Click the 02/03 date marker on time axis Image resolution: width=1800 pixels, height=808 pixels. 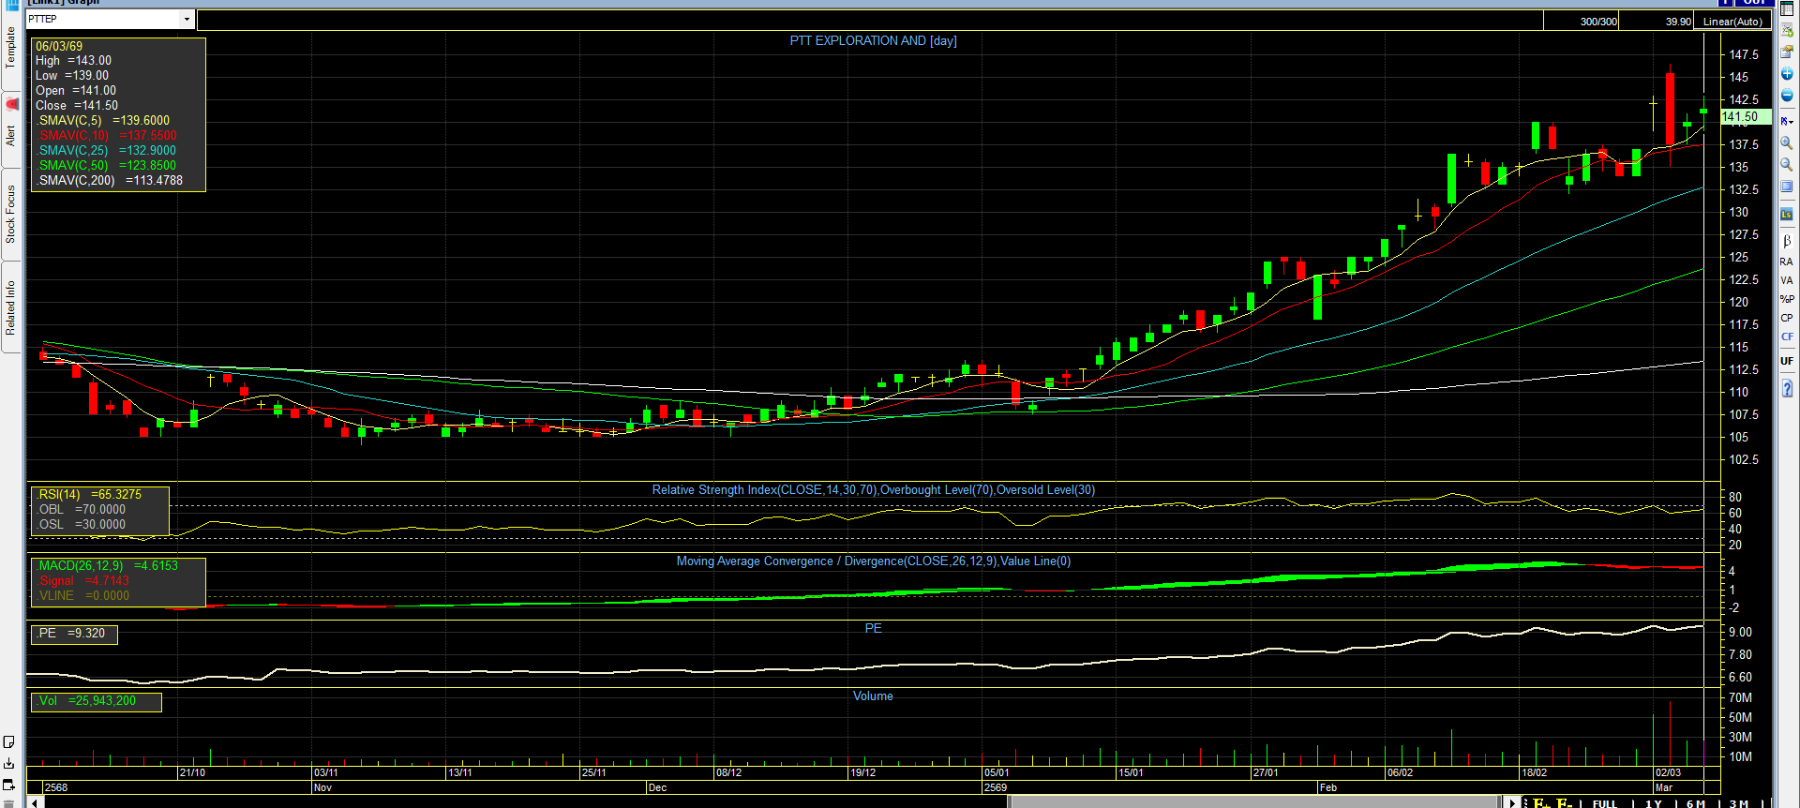click(1668, 772)
